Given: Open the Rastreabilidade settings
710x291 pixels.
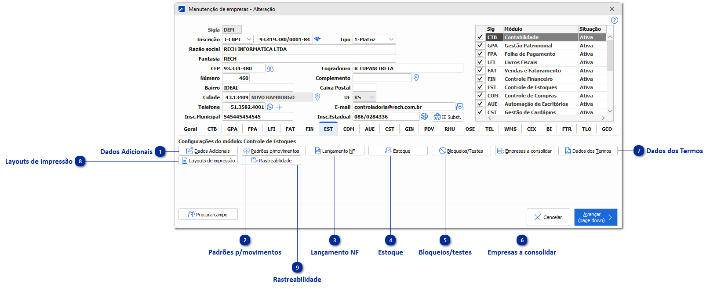Looking at the screenshot, I should point(271,160).
